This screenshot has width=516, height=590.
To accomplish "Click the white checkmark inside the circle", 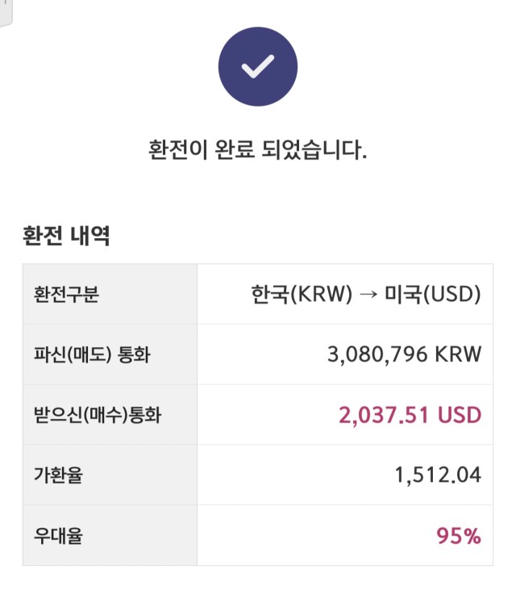I will pyautogui.click(x=258, y=67).
